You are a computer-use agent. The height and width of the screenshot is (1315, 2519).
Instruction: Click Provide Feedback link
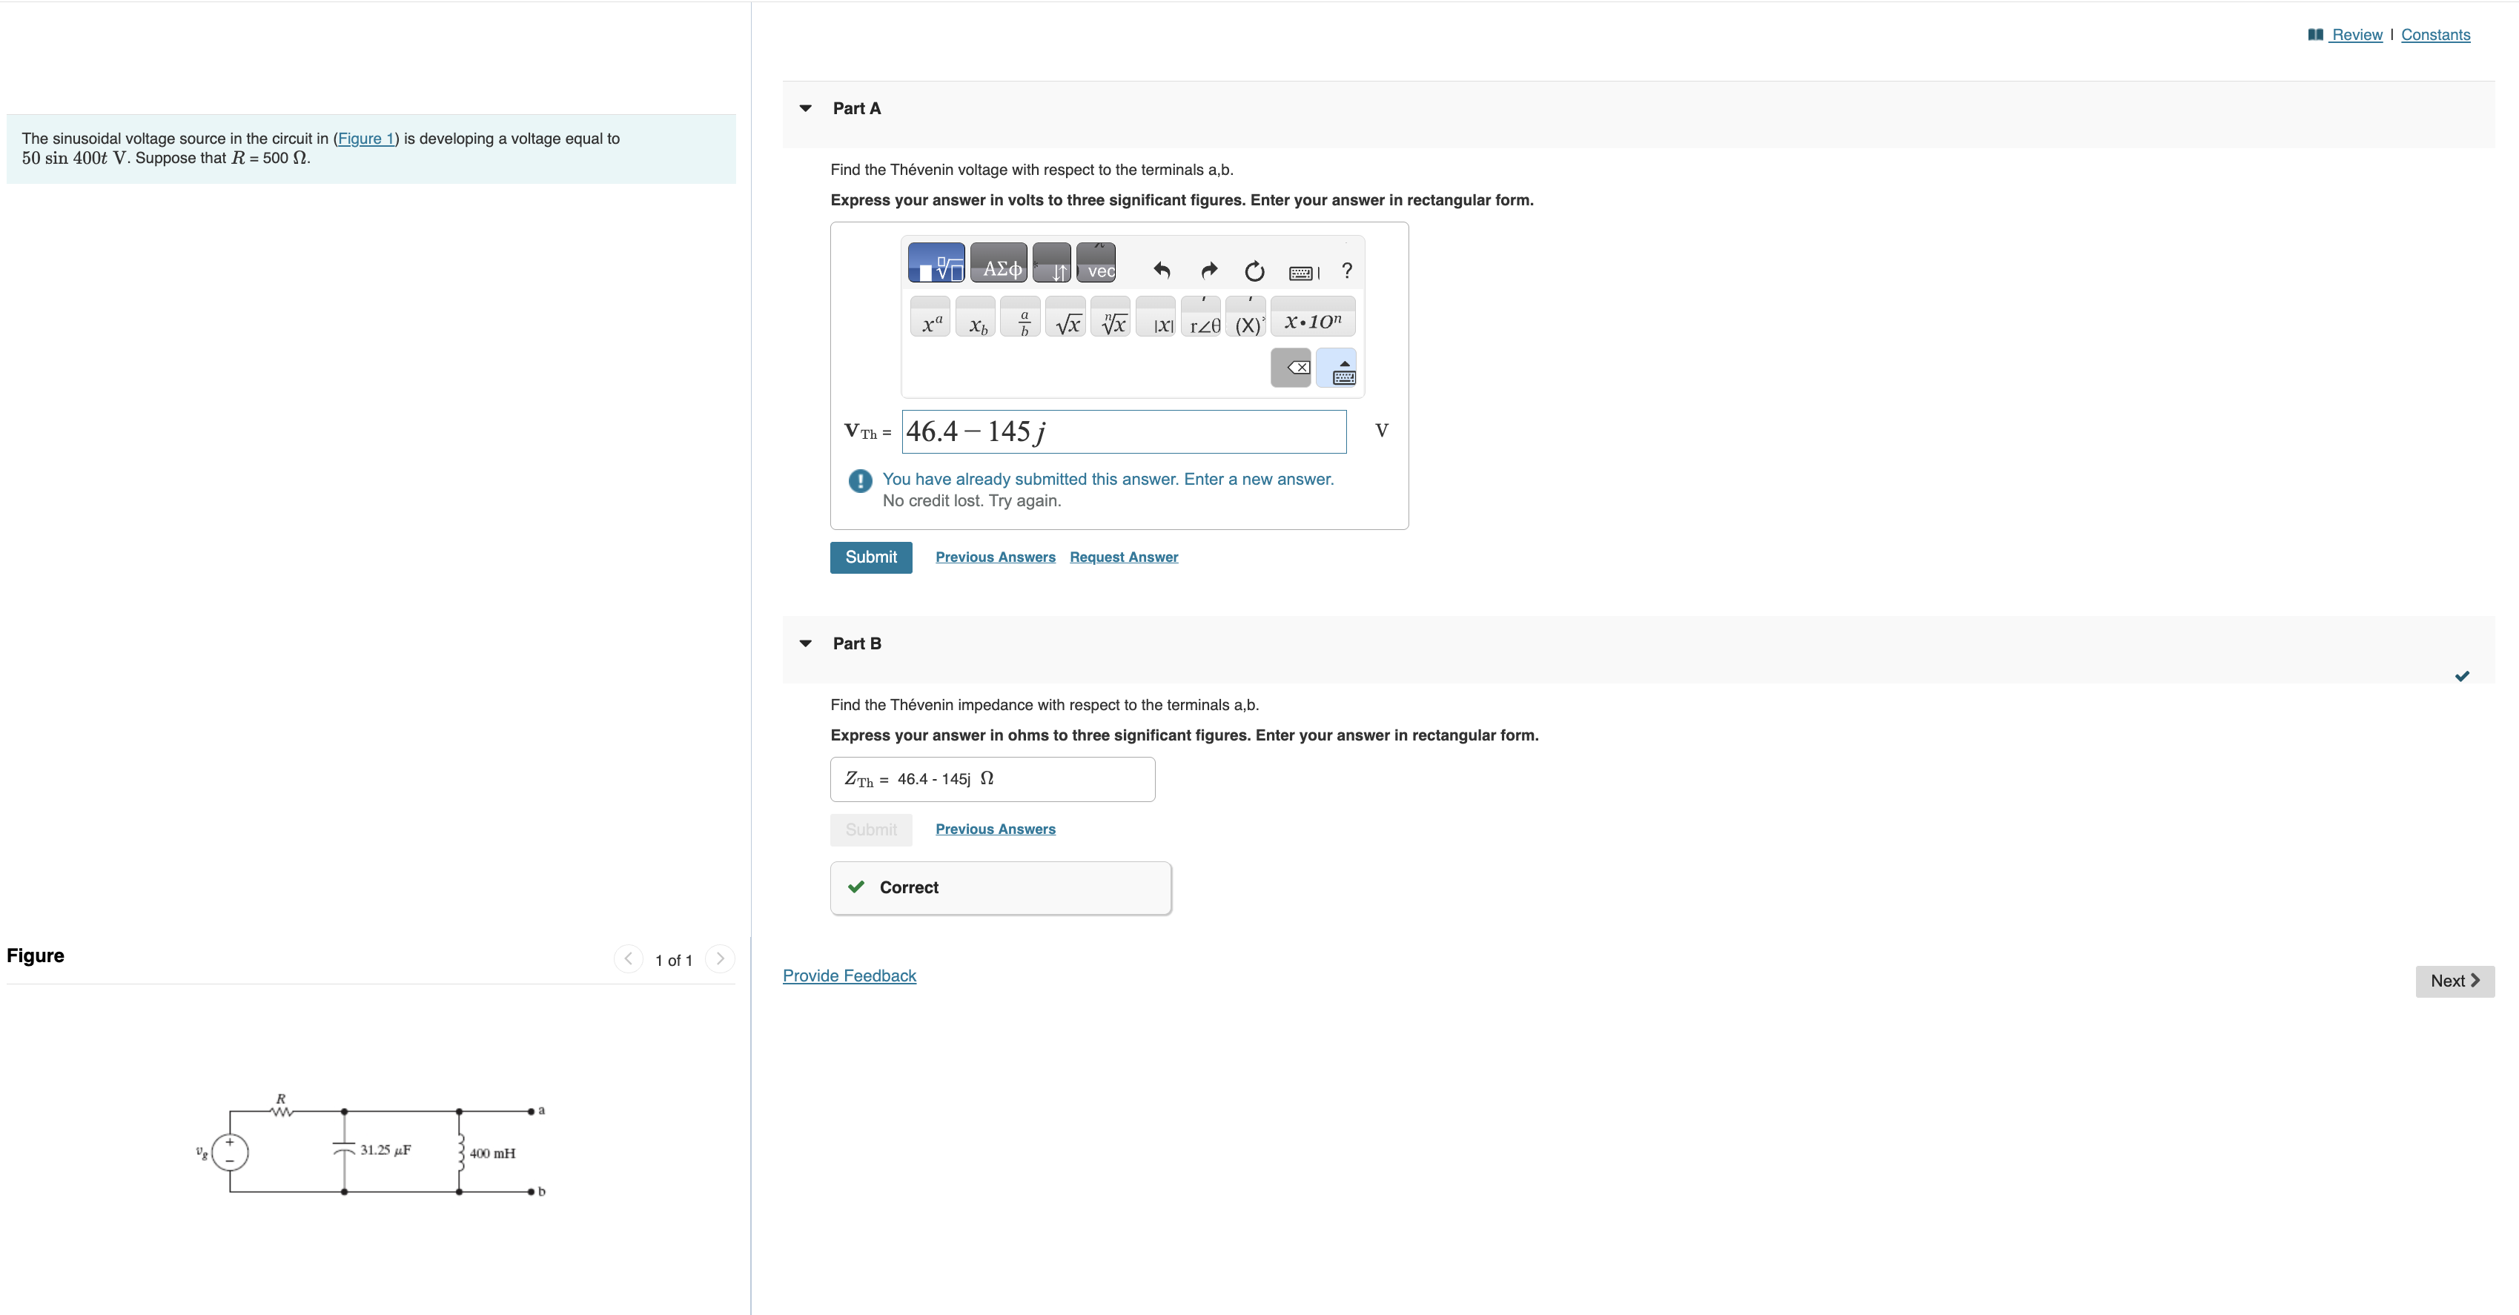(x=849, y=976)
